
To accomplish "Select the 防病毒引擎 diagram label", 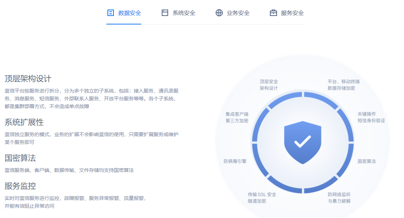I will click(x=235, y=161).
